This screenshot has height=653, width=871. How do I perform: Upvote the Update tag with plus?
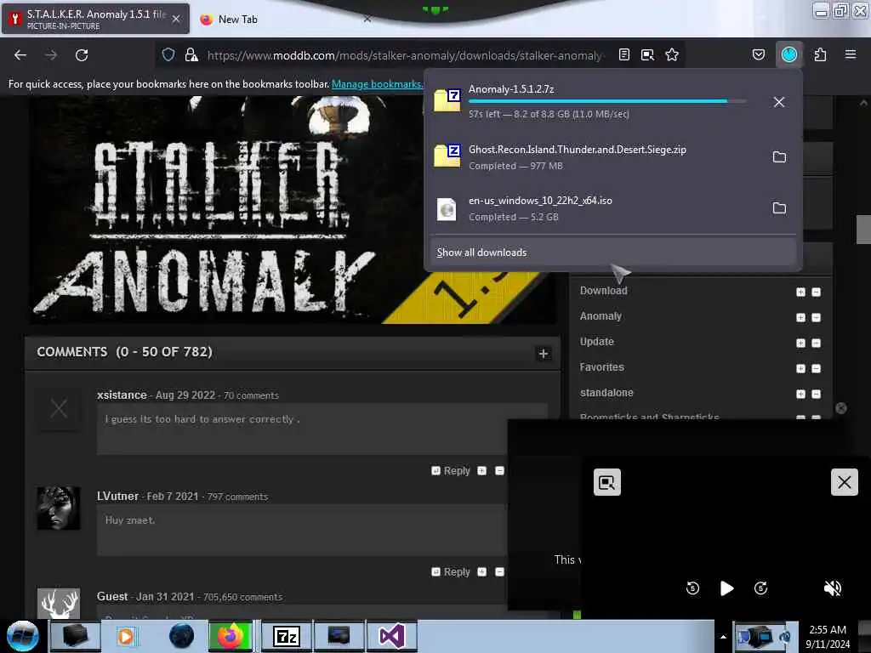click(800, 344)
